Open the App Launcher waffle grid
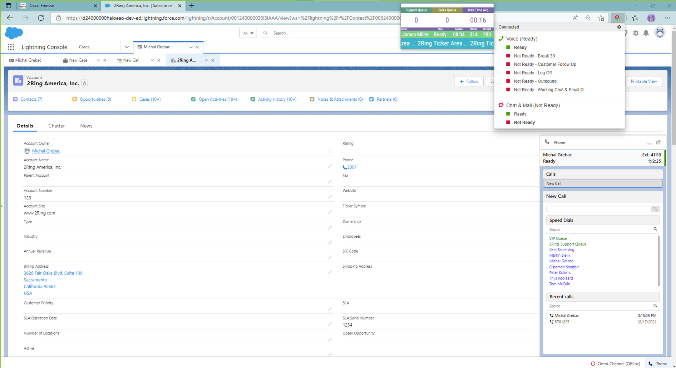Viewport: 676px width, 368px height. click(x=11, y=47)
